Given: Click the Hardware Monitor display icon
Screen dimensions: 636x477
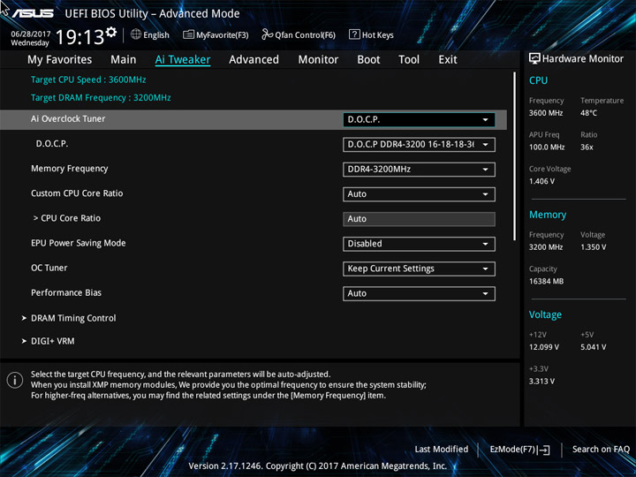Looking at the screenshot, I should (x=534, y=59).
